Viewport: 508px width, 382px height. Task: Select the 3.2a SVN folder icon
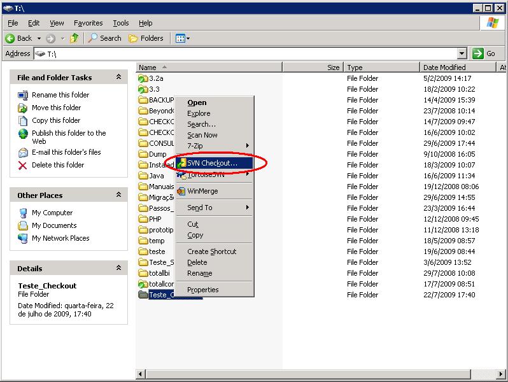[143, 78]
